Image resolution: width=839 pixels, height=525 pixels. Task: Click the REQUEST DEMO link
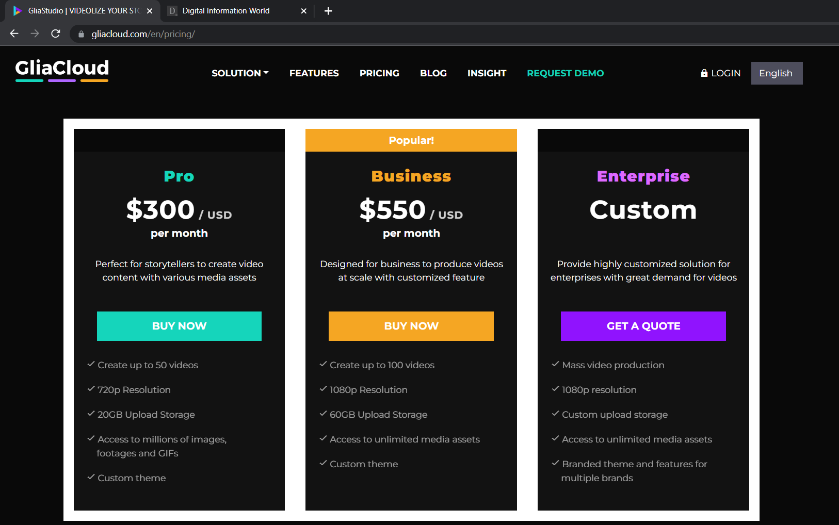pos(565,73)
